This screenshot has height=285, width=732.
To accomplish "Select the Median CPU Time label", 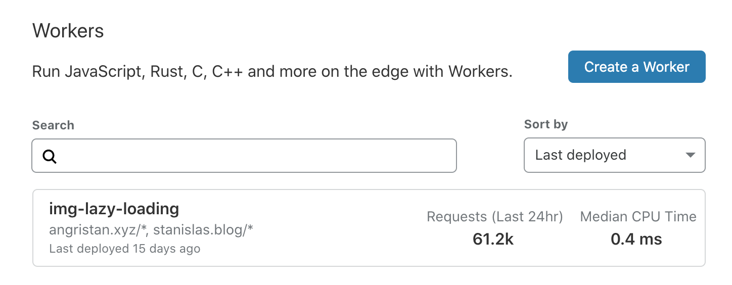I will pos(638,217).
